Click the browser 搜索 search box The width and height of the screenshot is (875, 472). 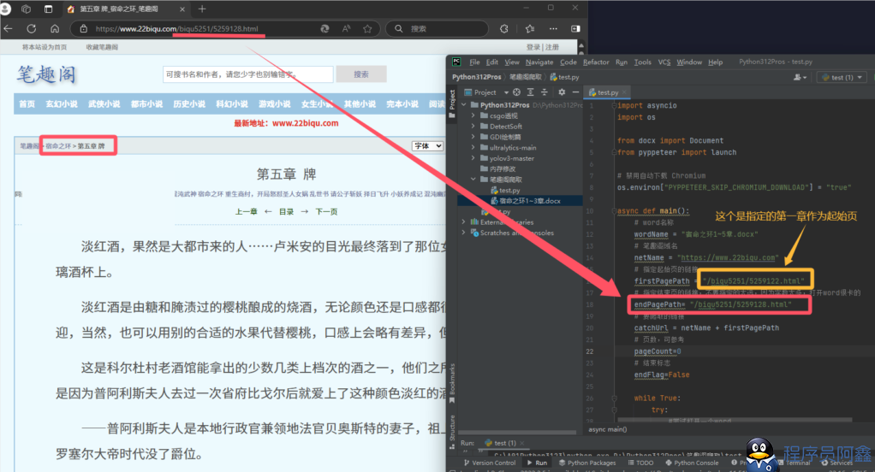coord(438,28)
